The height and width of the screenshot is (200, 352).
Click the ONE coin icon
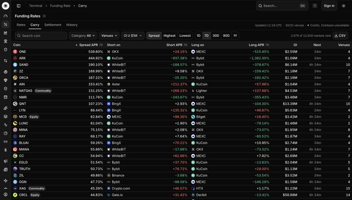(x=15, y=52)
